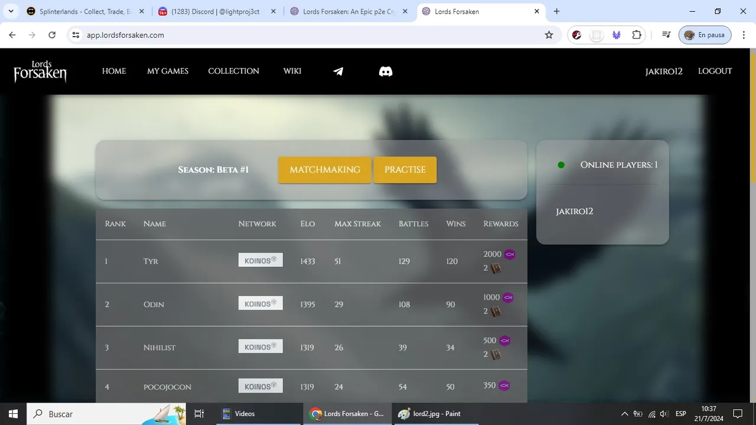Click LOGOUT
756x425 pixels.
(715, 71)
